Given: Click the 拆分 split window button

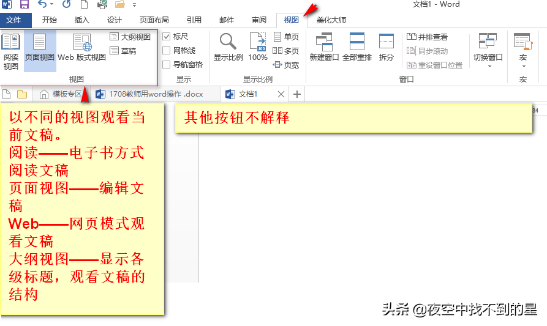Looking at the screenshot, I should coord(386,47).
